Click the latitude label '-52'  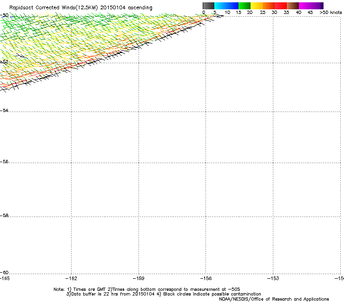pos(4,62)
